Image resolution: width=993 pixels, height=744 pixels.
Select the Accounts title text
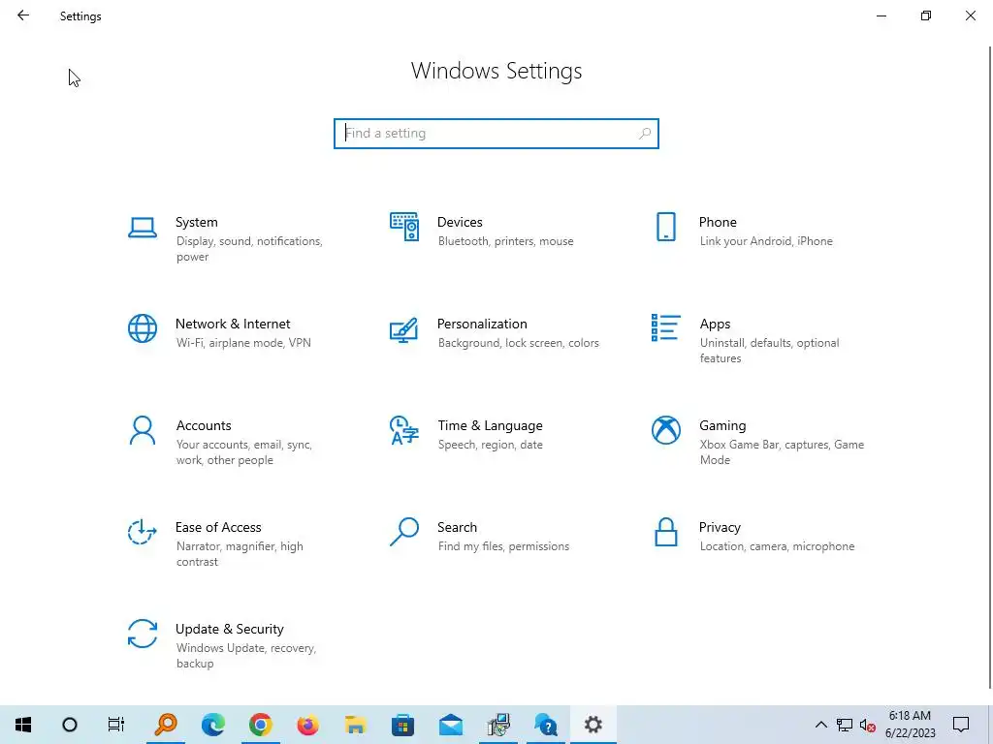(204, 426)
